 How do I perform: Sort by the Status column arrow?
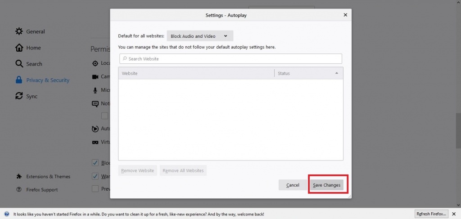(x=337, y=73)
